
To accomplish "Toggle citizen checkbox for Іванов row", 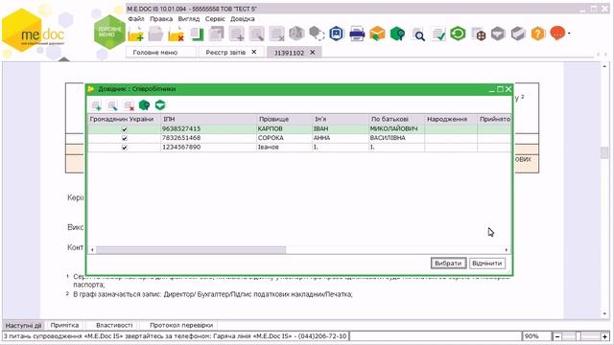I will coord(125,148).
